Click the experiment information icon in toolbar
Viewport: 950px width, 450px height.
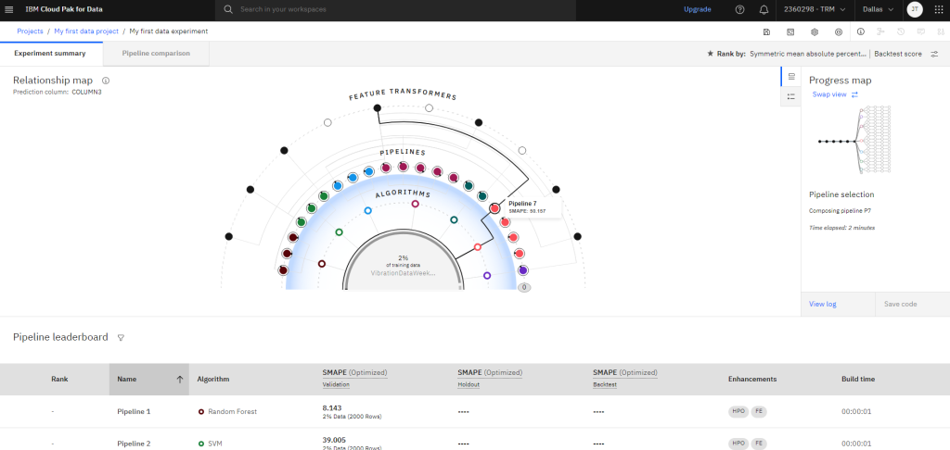click(860, 31)
